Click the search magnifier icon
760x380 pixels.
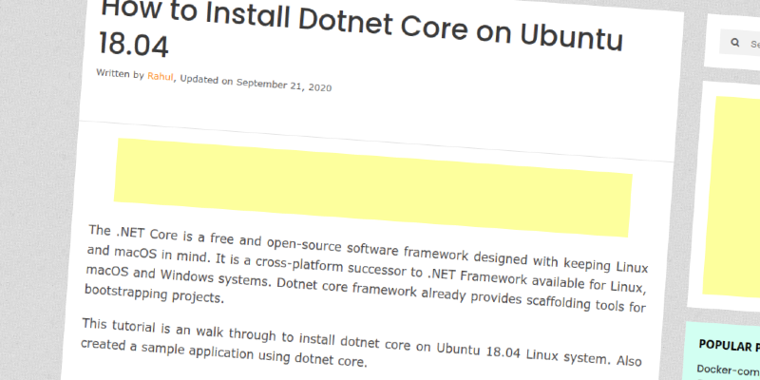[735, 44]
